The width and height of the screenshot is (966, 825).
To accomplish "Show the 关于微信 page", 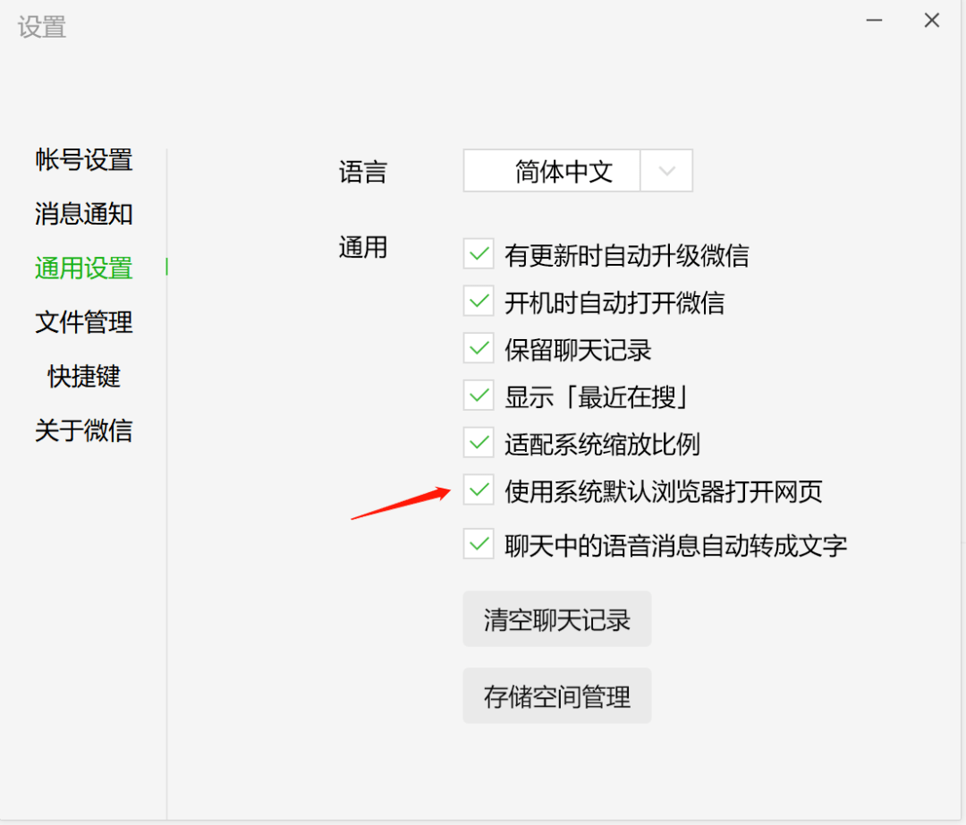I will coord(84,430).
